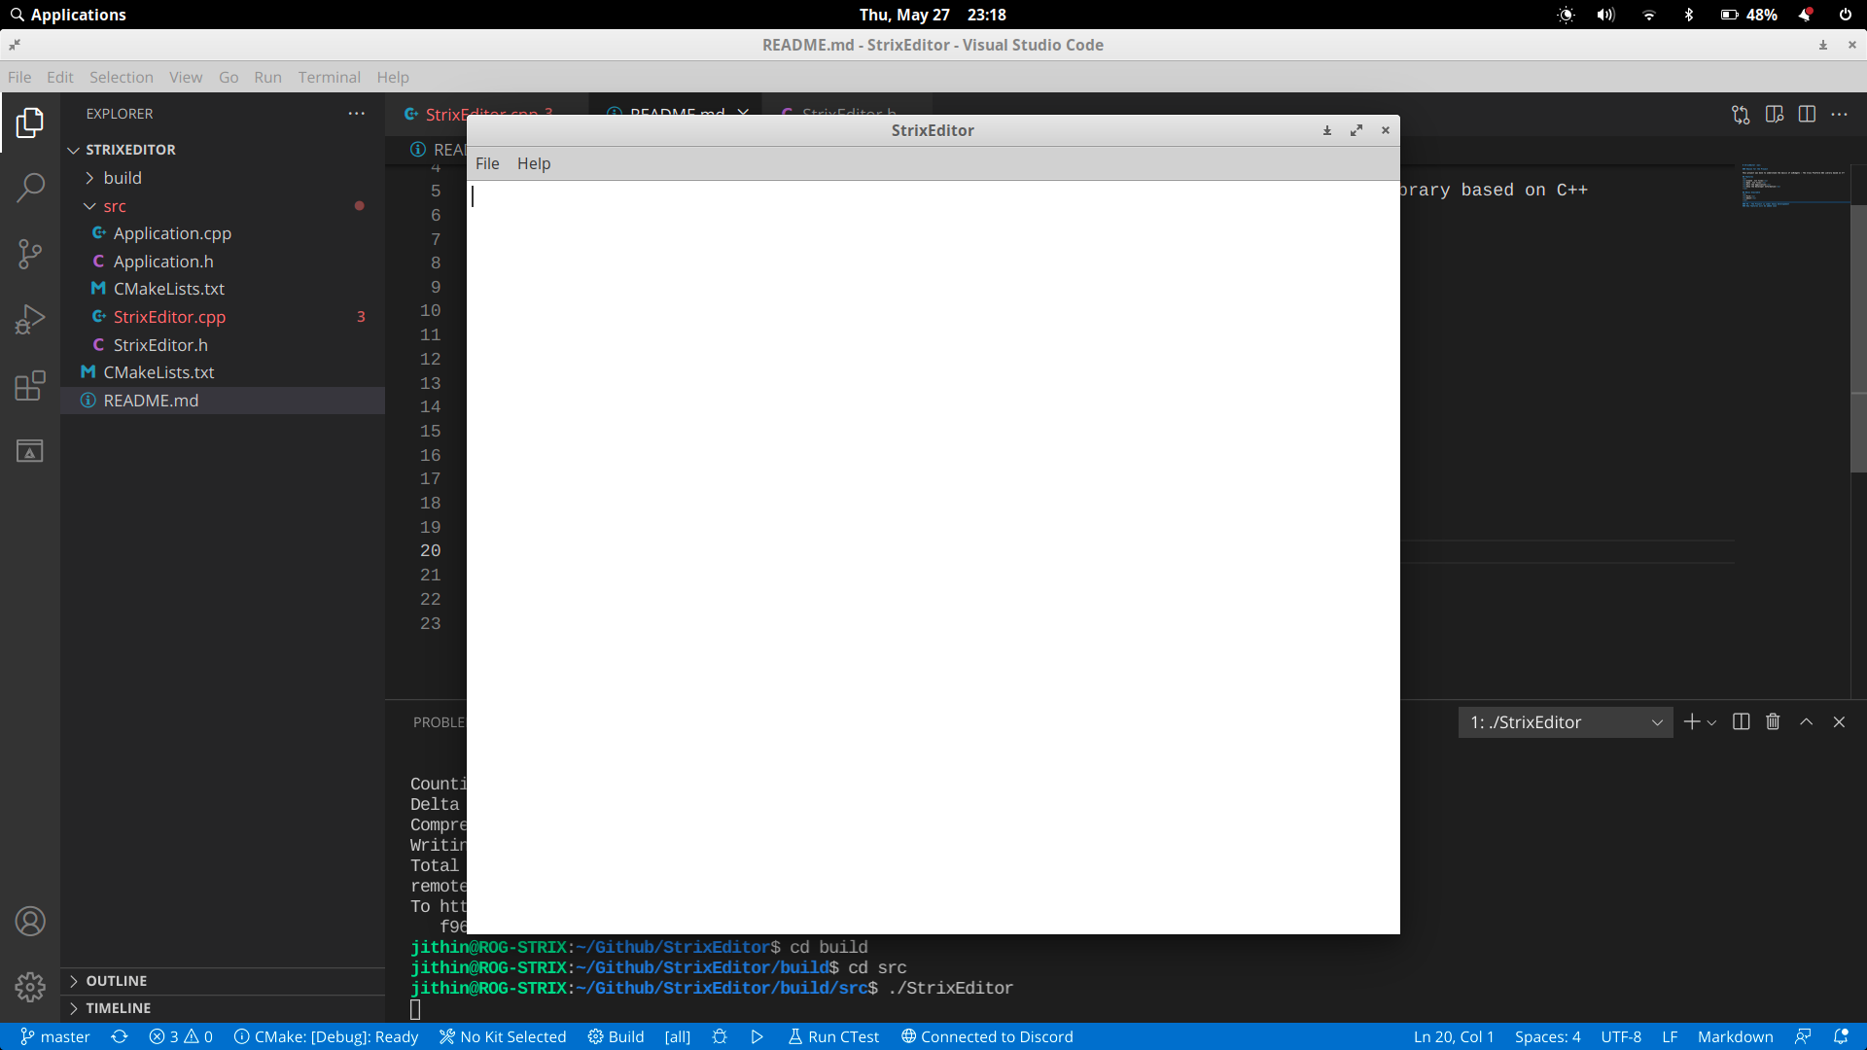This screenshot has width=1867, height=1050.
Task: Open the Accounts icon in activity bar
Action: 30,921
